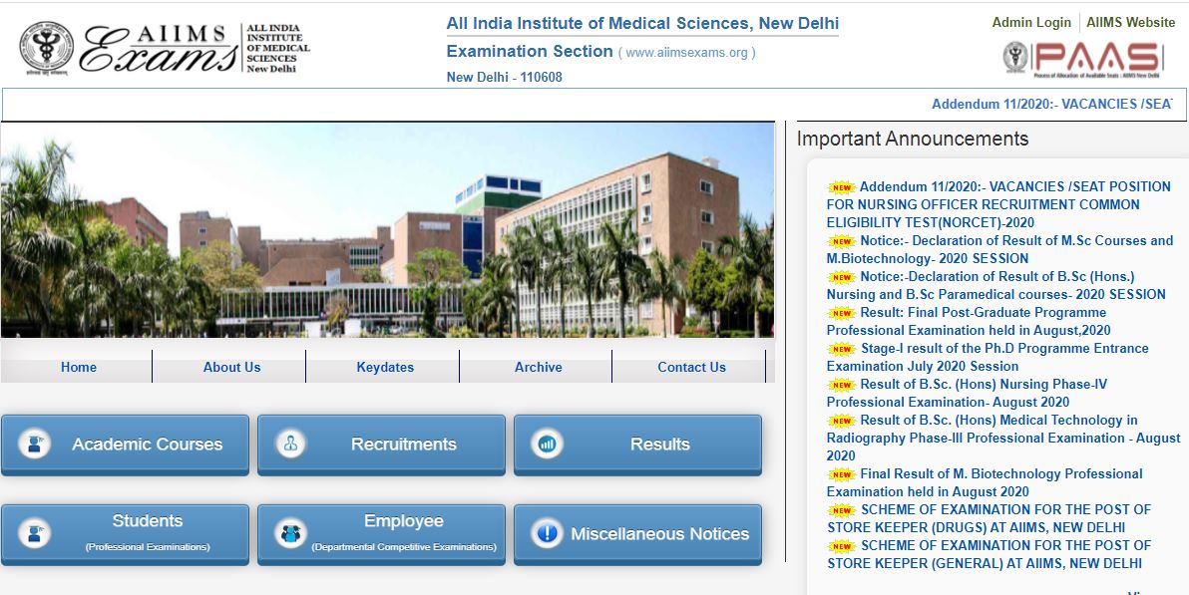Open notice on M.Sc and M.Biotechnology result
The image size is (1189, 595).
[x=999, y=250]
